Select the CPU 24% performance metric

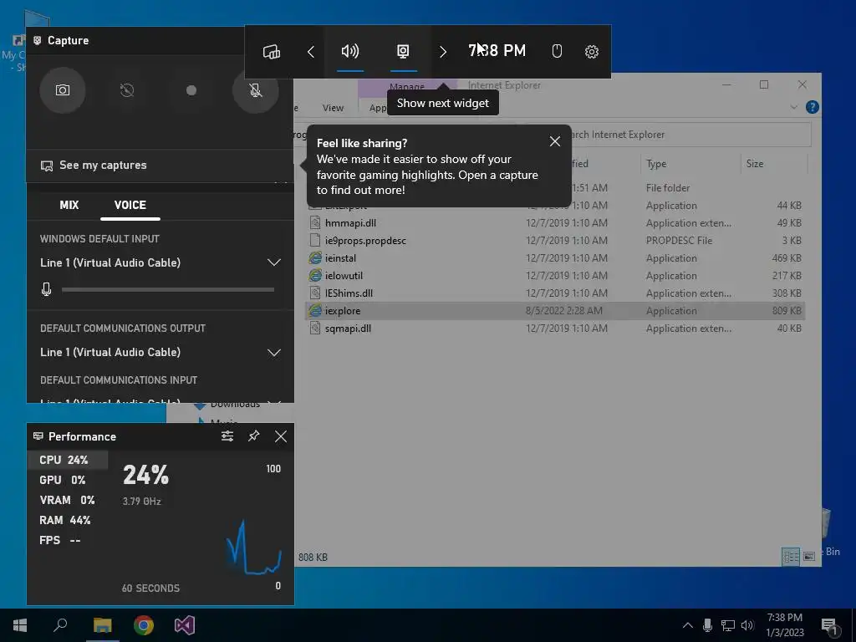click(68, 460)
